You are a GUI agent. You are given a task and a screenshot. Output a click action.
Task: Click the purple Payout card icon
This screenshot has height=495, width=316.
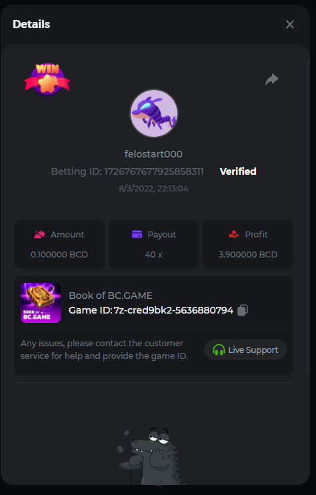pyautogui.click(x=137, y=234)
